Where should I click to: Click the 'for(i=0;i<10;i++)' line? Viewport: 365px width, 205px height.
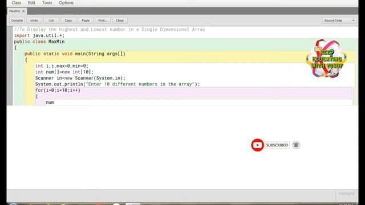[x=58, y=90]
